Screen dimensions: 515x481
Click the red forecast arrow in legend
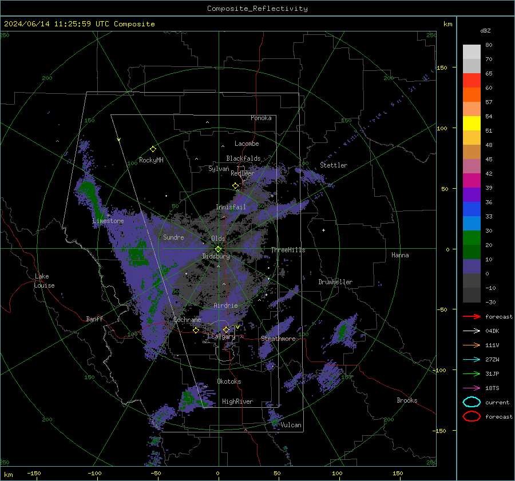tap(472, 316)
